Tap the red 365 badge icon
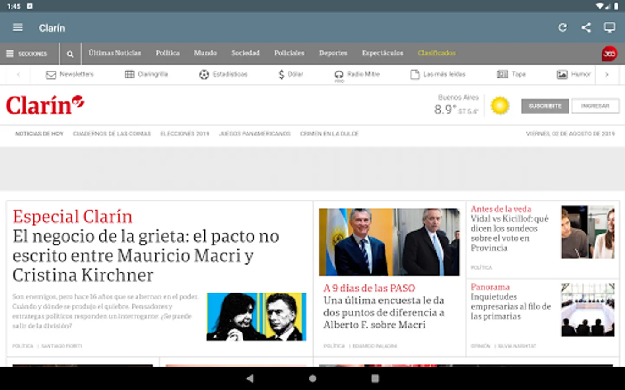Image resolution: width=625 pixels, height=390 pixels. [609, 54]
